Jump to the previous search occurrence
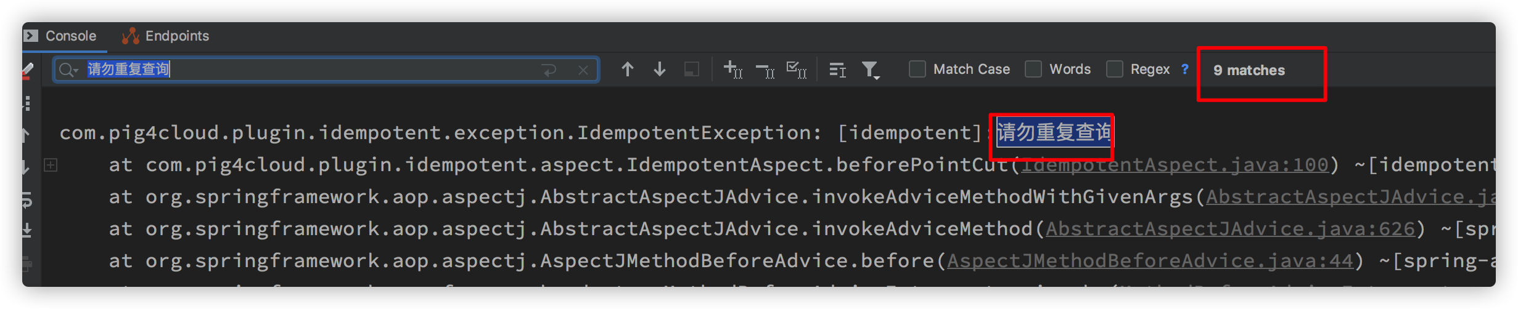Screen dimensions: 1518x309 pyautogui.click(x=627, y=70)
